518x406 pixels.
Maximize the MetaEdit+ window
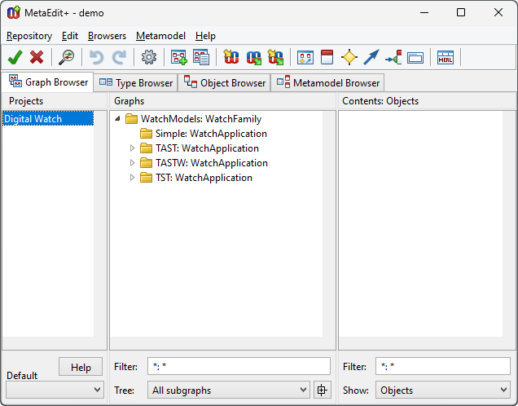[461, 12]
